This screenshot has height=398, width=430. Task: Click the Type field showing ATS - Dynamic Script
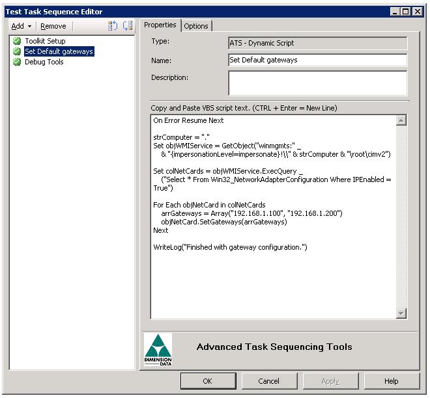tap(317, 44)
